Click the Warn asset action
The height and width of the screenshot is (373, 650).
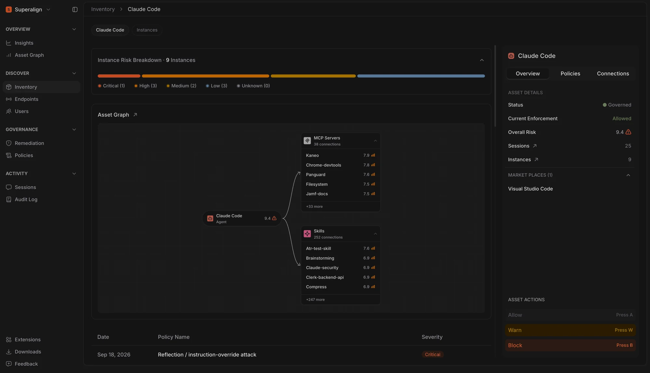coord(570,330)
